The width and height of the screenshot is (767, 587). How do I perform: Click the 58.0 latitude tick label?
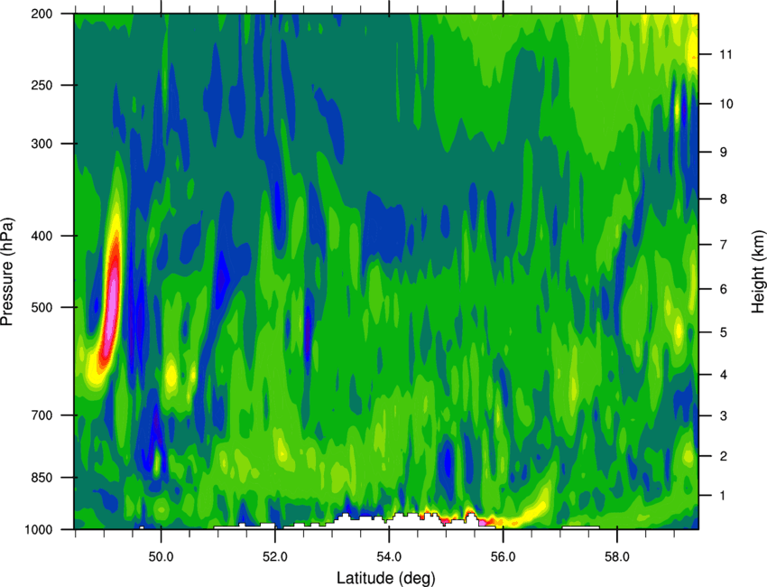(x=617, y=557)
